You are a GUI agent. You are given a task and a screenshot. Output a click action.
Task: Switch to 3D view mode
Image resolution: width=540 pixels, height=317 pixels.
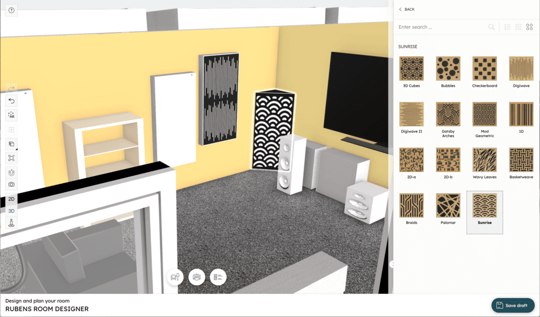point(11,211)
